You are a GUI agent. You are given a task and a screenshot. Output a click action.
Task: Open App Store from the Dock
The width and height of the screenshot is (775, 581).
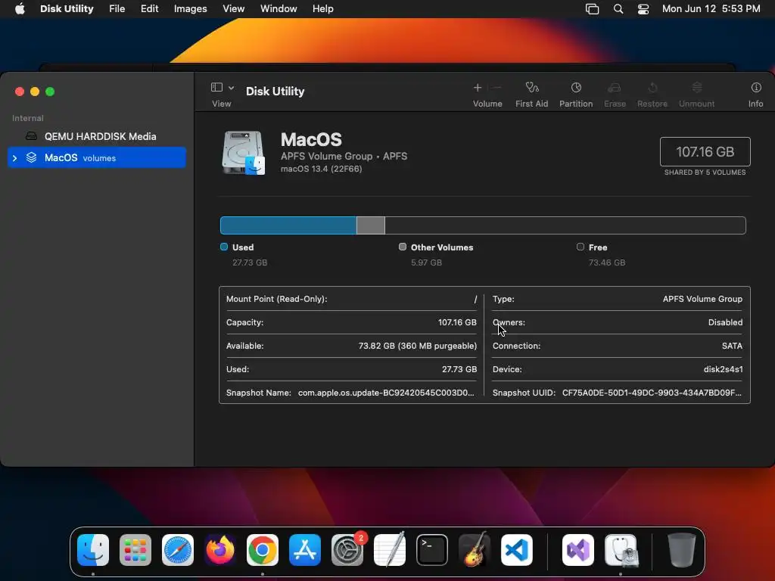point(305,550)
